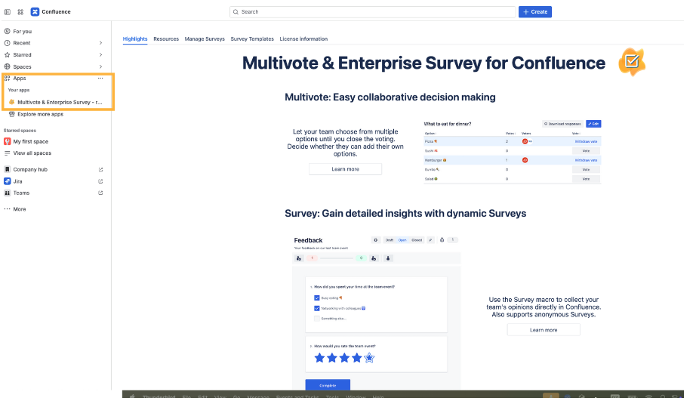The height and width of the screenshot is (404, 696).
Task: Expand the Recent chevron in sidebar
Action: click(100, 43)
